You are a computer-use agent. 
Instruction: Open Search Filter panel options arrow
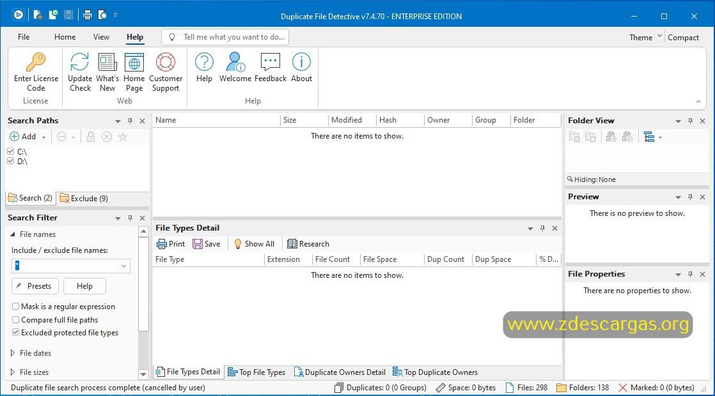118,218
